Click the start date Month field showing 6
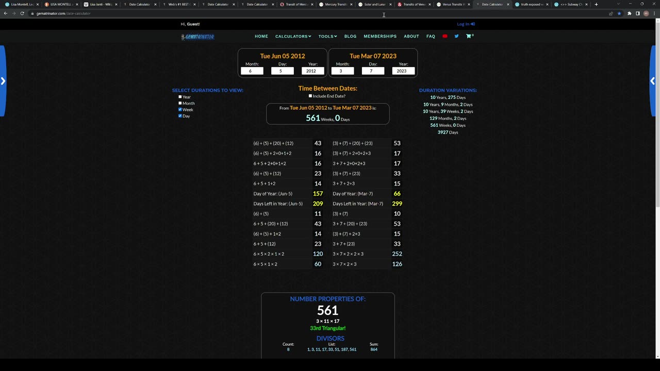This screenshot has height=371, width=660. pyautogui.click(x=252, y=71)
